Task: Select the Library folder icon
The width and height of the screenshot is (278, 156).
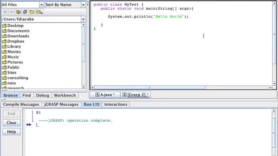Action: pyautogui.click(x=4, y=47)
